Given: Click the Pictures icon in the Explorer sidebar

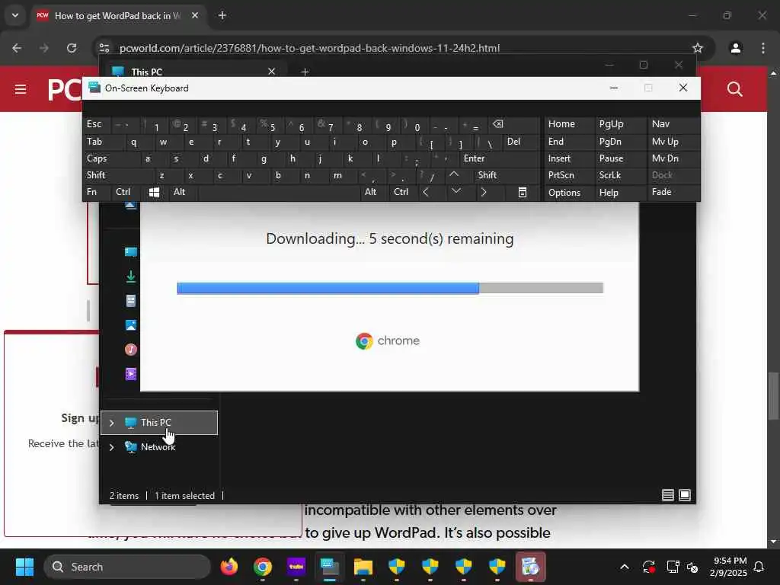Looking at the screenshot, I should (x=131, y=325).
